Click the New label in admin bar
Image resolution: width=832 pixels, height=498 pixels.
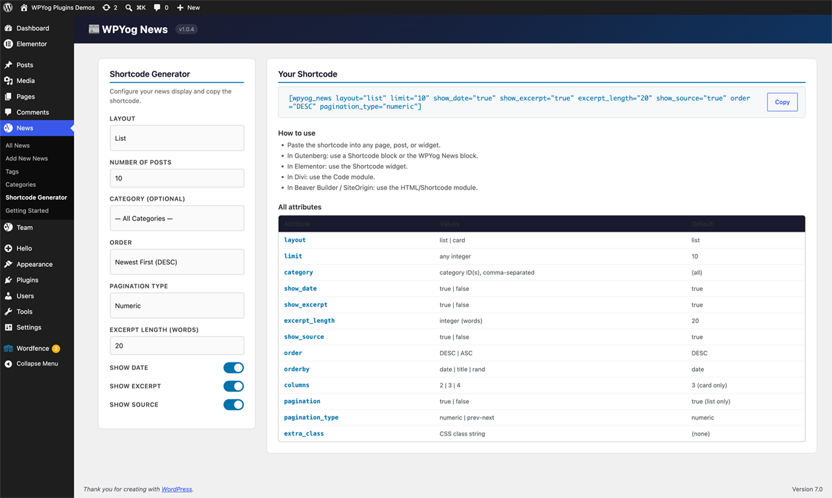point(194,8)
